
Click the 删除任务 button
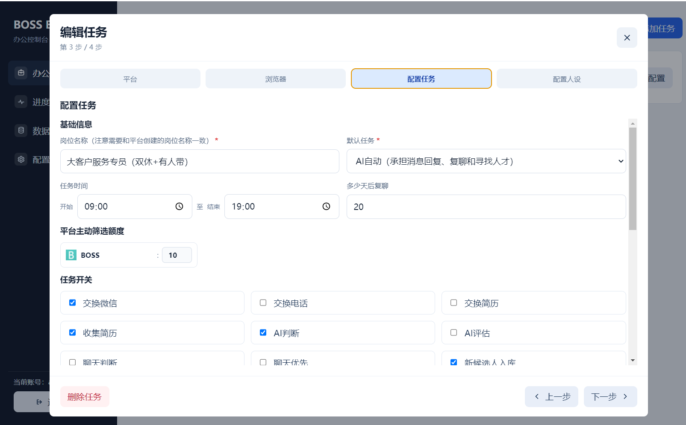click(85, 397)
